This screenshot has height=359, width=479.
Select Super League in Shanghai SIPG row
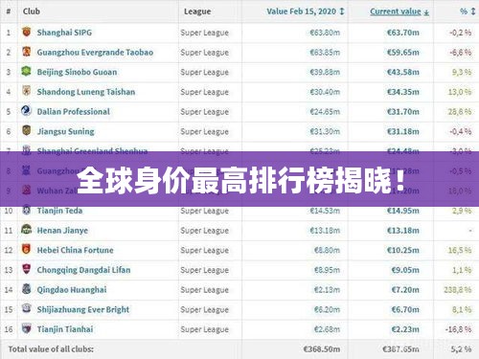pos(205,33)
